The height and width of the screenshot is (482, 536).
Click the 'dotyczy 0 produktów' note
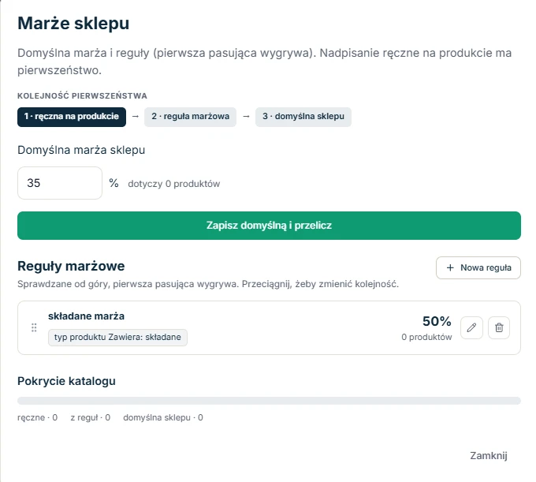pos(174,184)
